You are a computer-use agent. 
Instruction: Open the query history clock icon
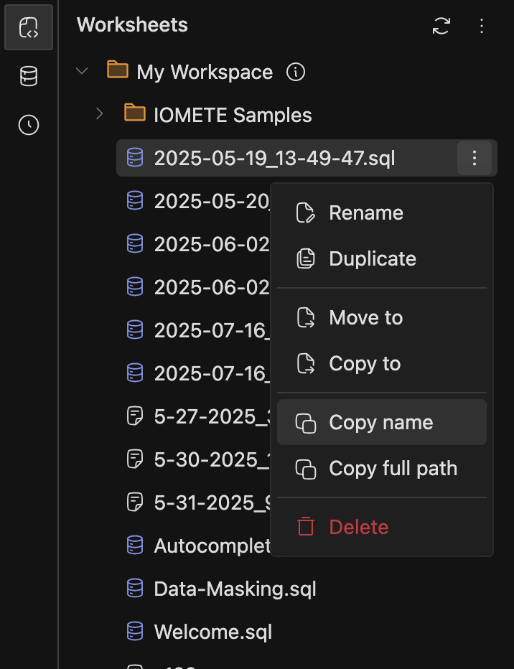pos(28,124)
